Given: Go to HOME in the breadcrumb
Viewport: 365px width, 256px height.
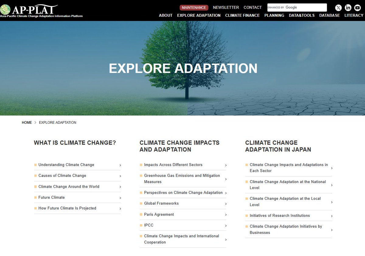Looking at the screenshot, I should [x=27, y=123].
